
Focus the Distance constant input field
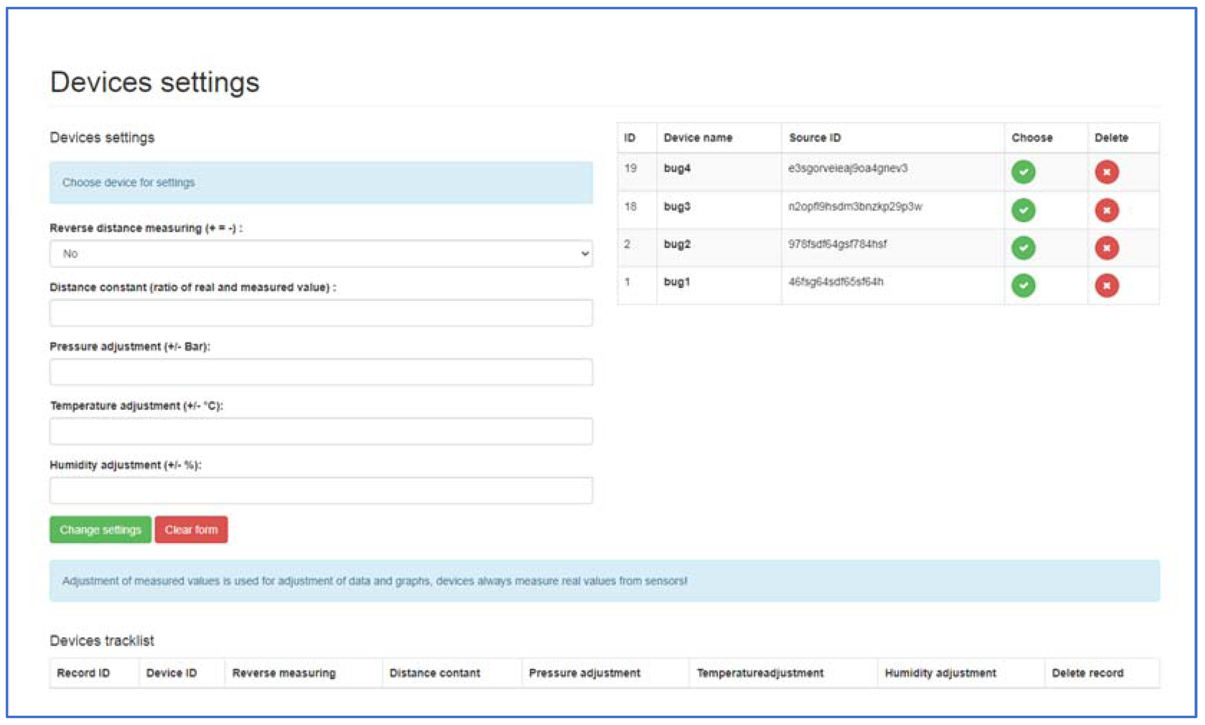click(x=320, y=313)
